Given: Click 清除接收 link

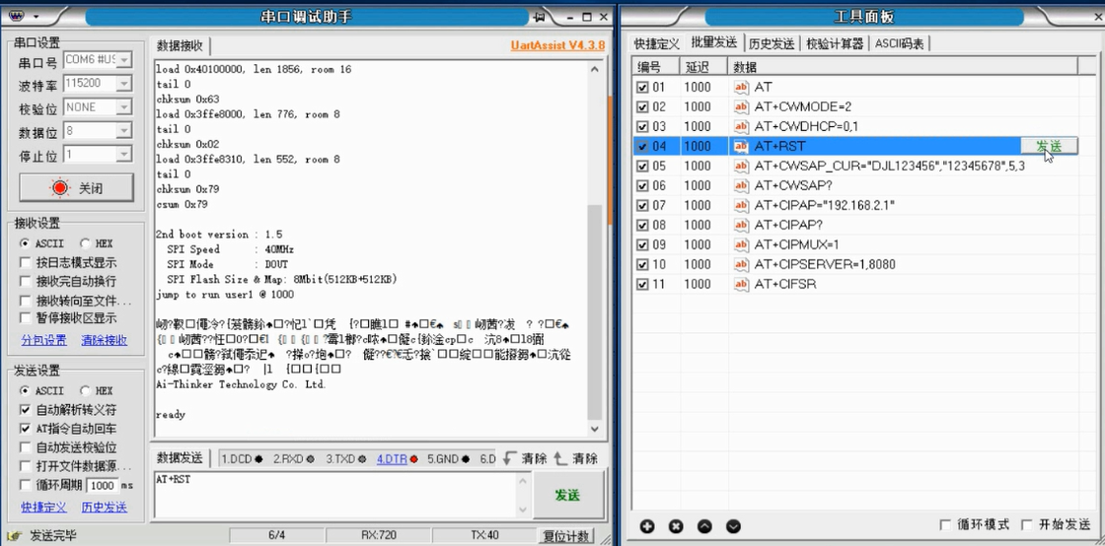Looking at the screenshot, I should click(x=105, y=340).
